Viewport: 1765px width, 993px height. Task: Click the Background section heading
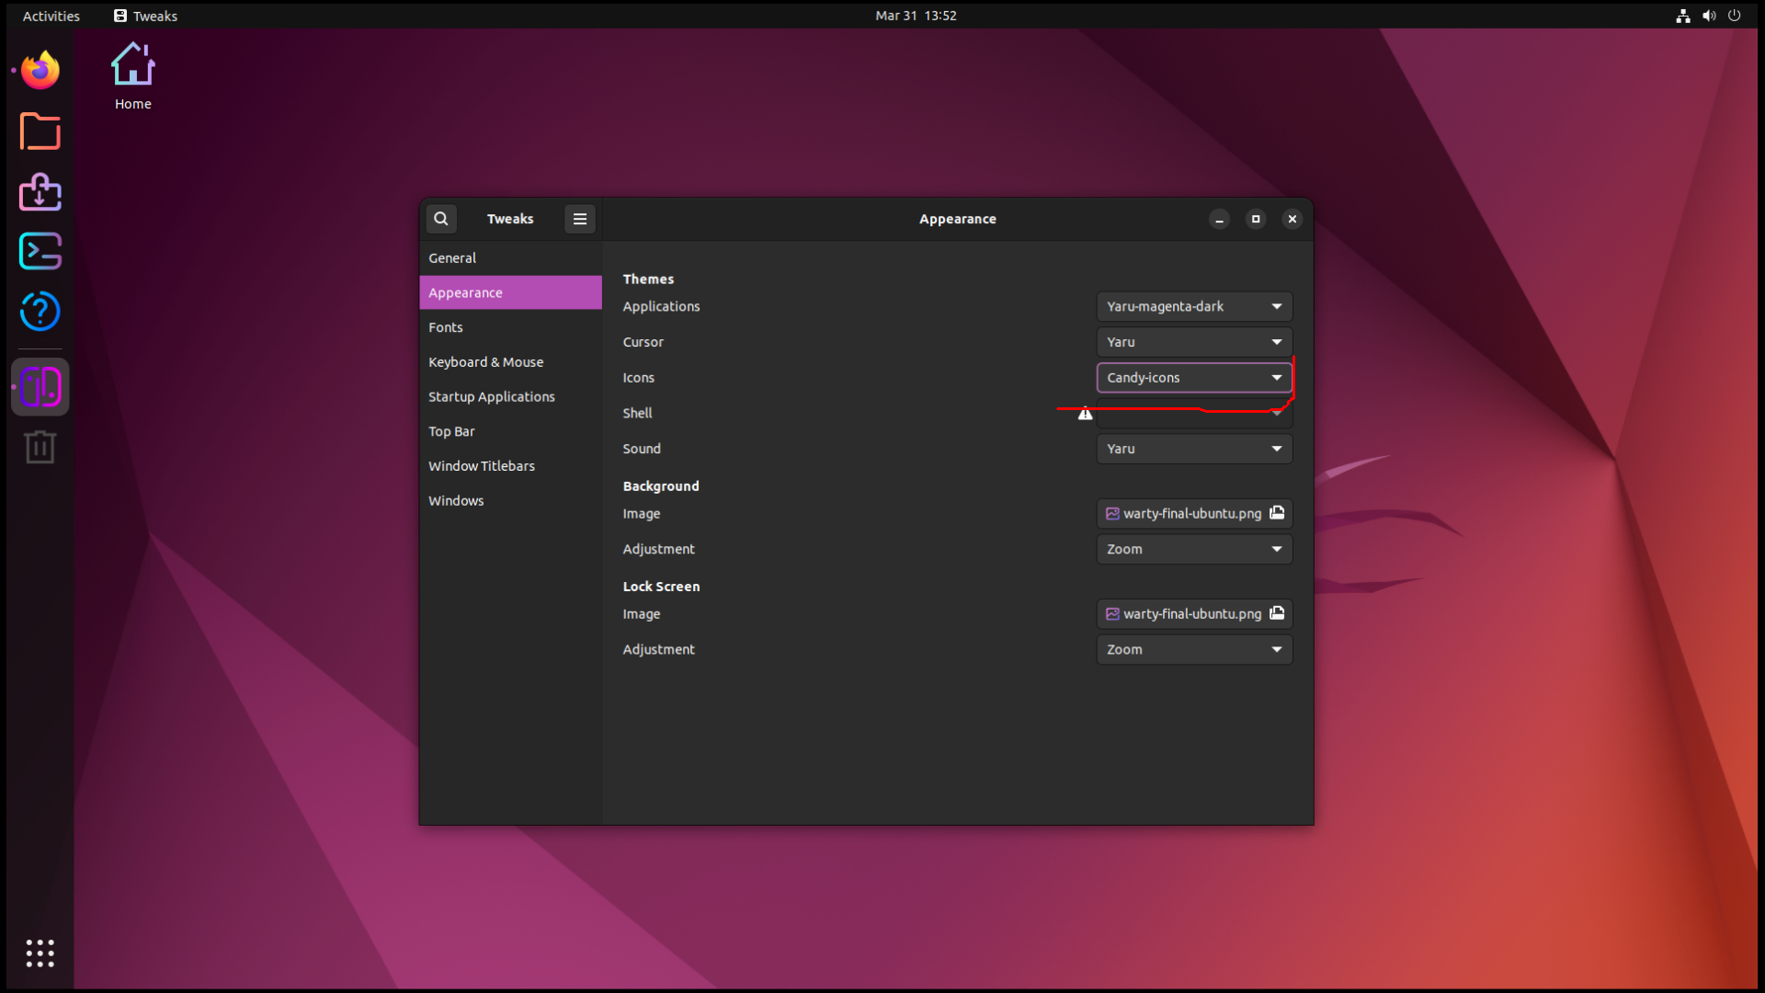[x=661, y=486]
